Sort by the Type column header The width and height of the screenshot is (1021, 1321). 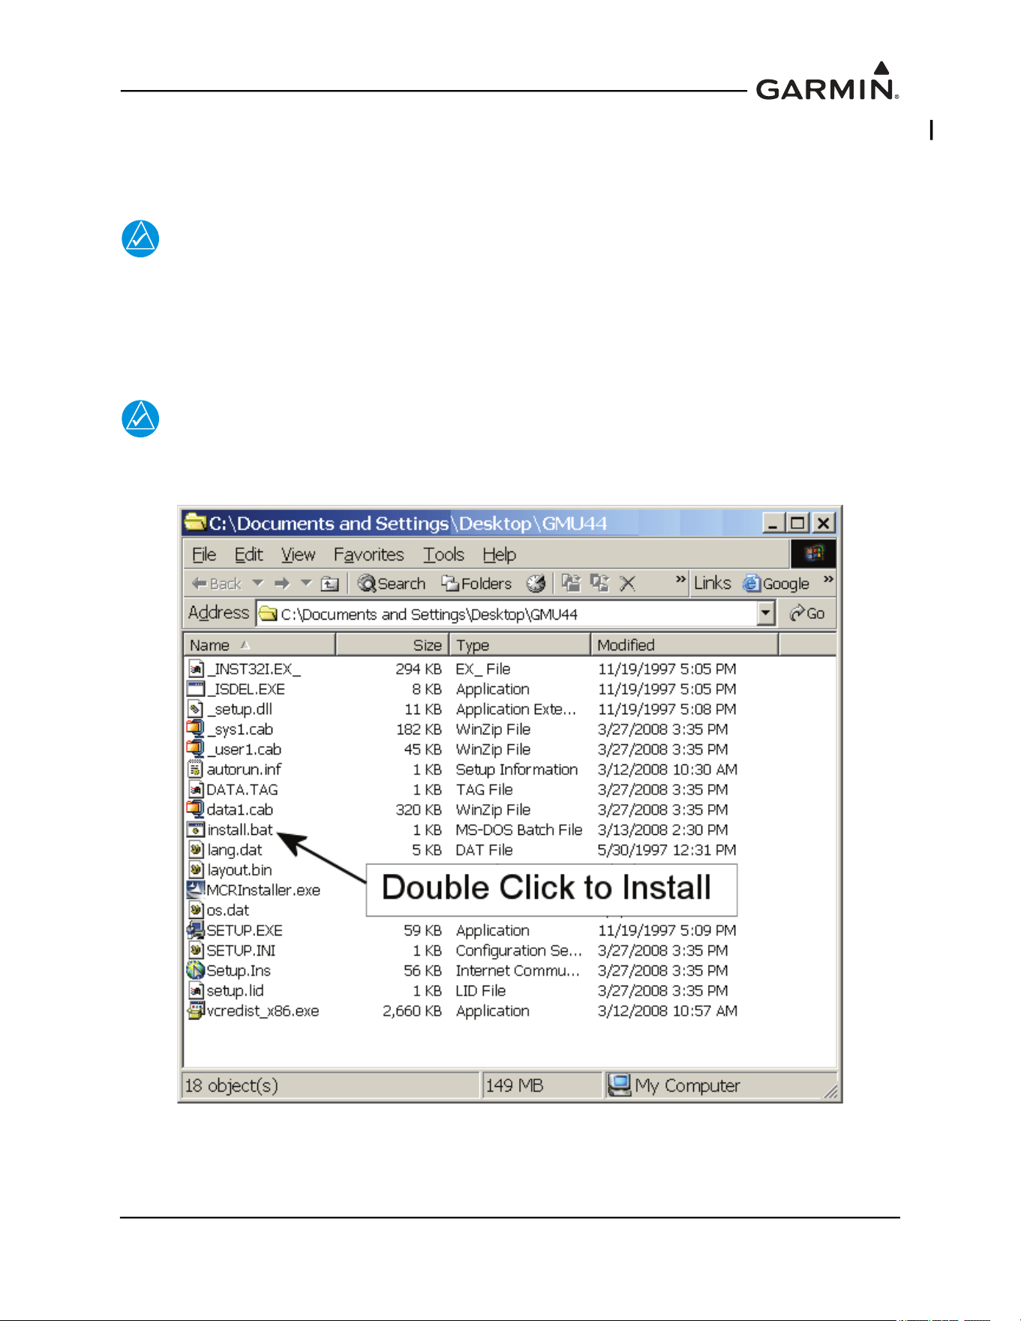(520, 645)
